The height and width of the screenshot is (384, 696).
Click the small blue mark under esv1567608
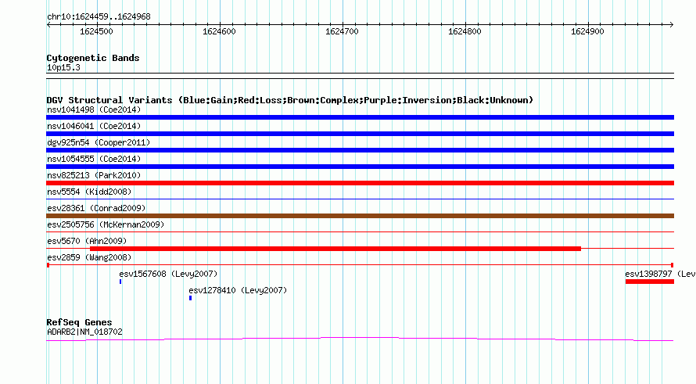pyautogui.click(x=120, y=282)
